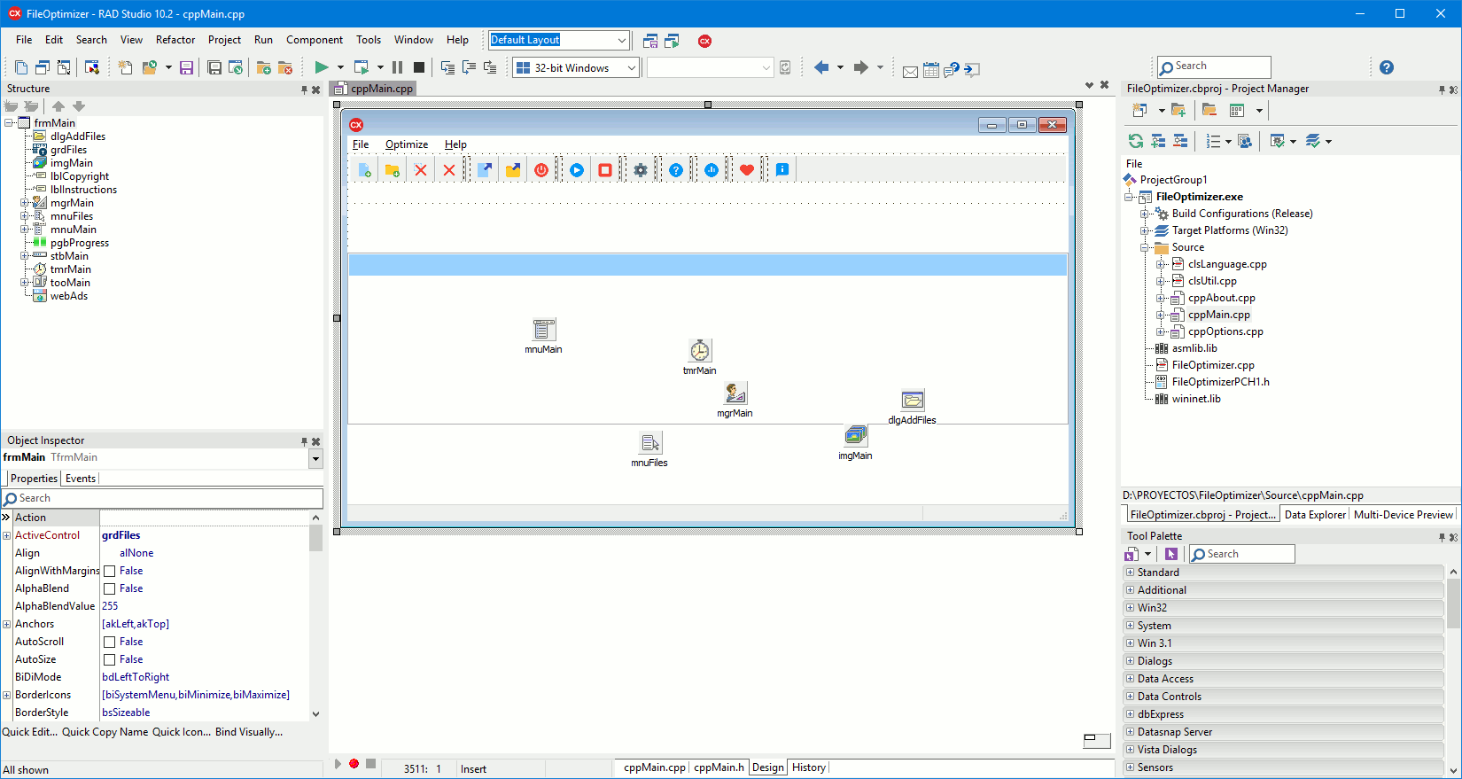The image size is (1462, 779).
Task: Click the IDE Search box in the title toolbar
Action: pos(1214,66)
